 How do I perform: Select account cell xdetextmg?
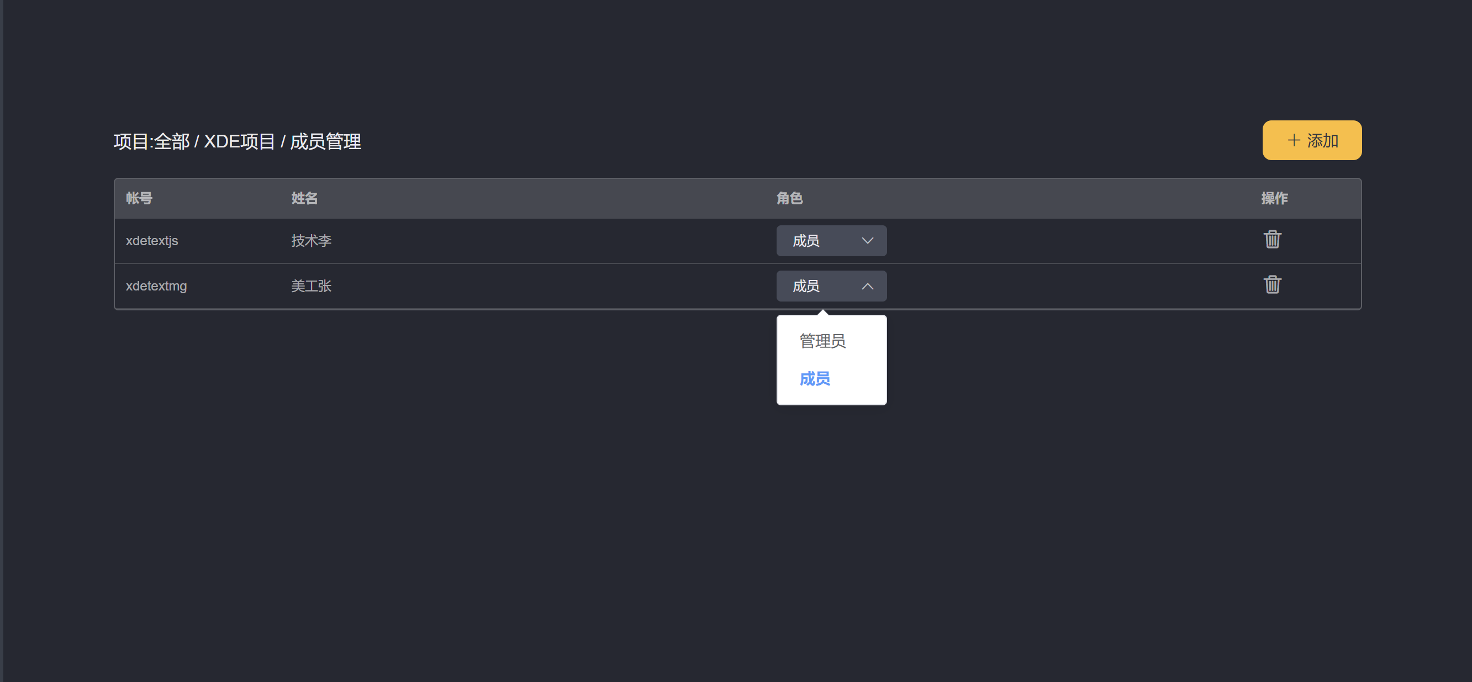[156, 286]
